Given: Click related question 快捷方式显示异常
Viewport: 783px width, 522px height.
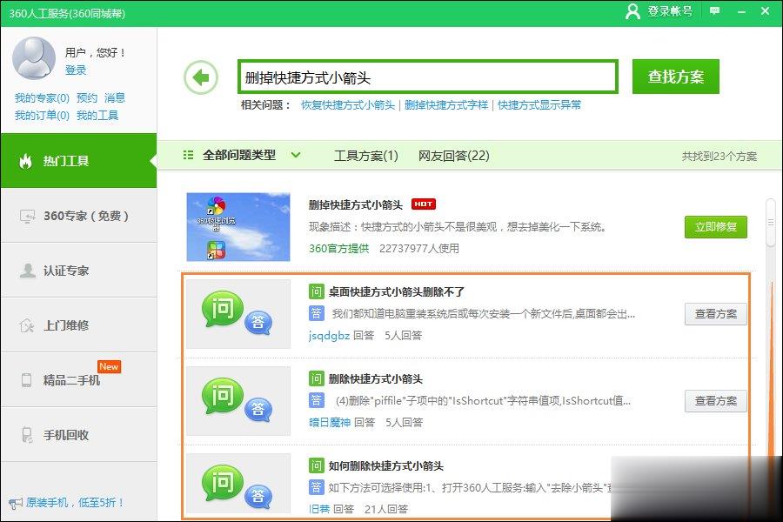Looking at the screenshot, I should (x=539, y=105).
